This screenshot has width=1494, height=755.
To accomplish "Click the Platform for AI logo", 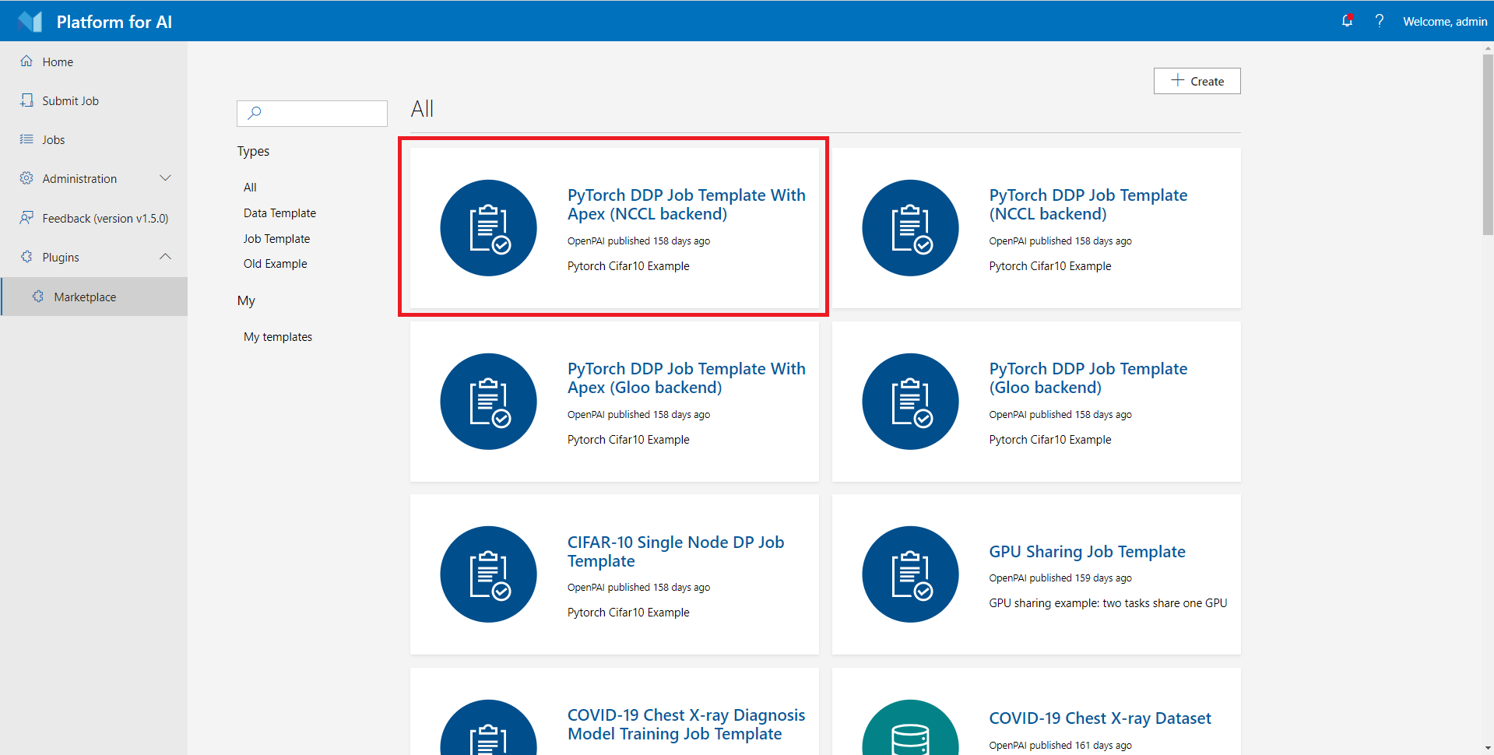I will [x=30, y=21].
